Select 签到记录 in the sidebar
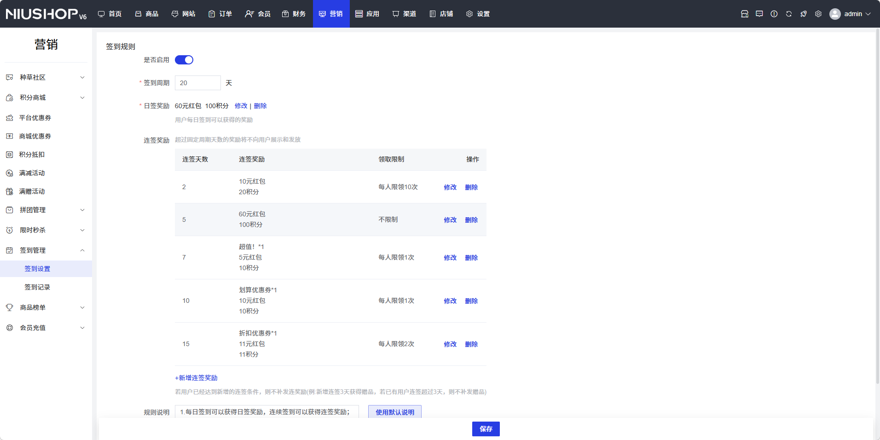The image size is (880, 440). pos(37,287)
